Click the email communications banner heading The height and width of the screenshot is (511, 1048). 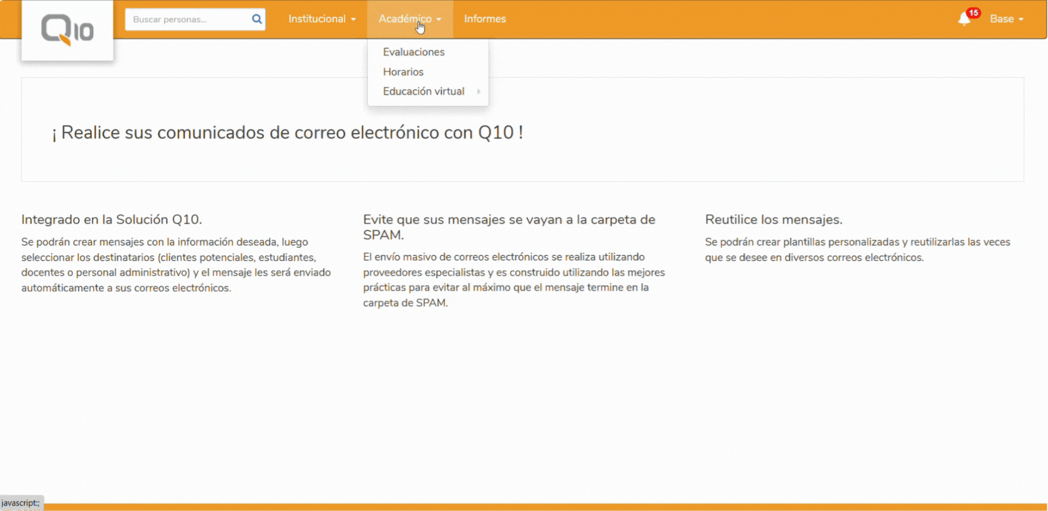[x=288, y=132]
